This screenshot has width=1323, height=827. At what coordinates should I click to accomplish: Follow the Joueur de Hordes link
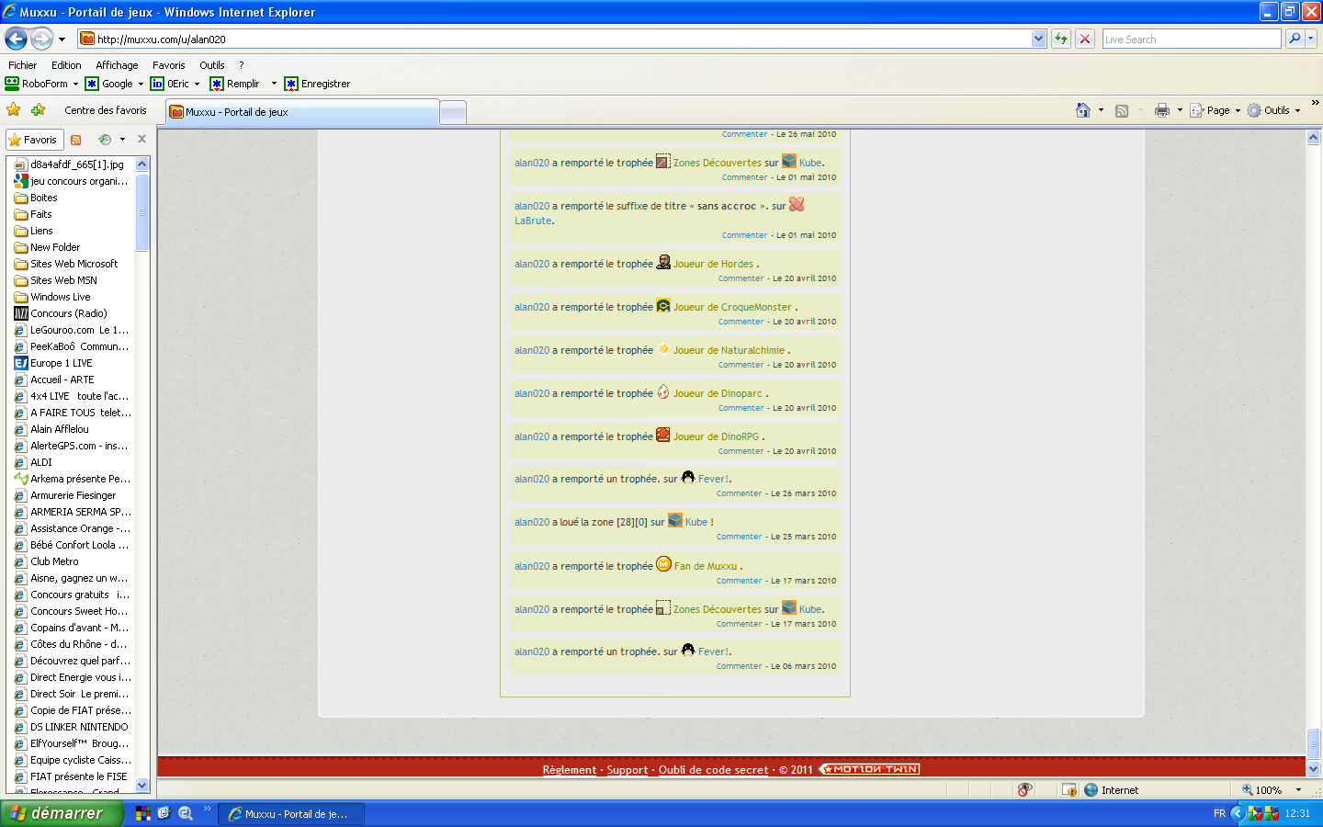point(713,264)
